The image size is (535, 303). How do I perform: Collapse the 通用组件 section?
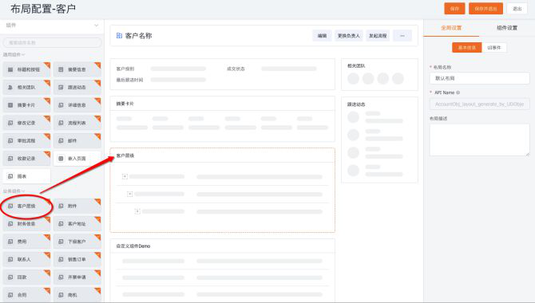(x=14, y=54)
